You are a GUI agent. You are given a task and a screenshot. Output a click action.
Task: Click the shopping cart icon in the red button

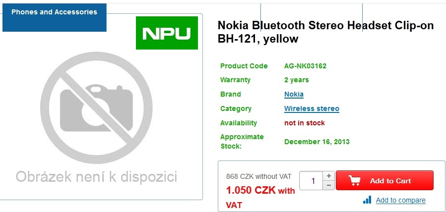pos(354,181)
